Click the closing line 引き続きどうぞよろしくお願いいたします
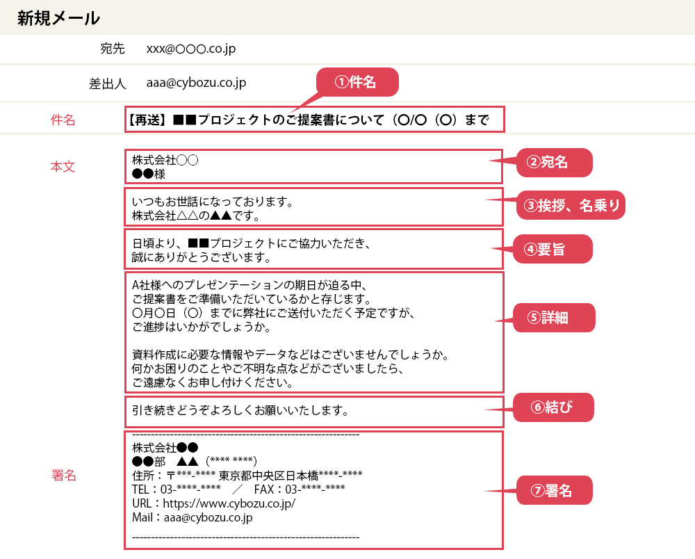 point(240,410)
